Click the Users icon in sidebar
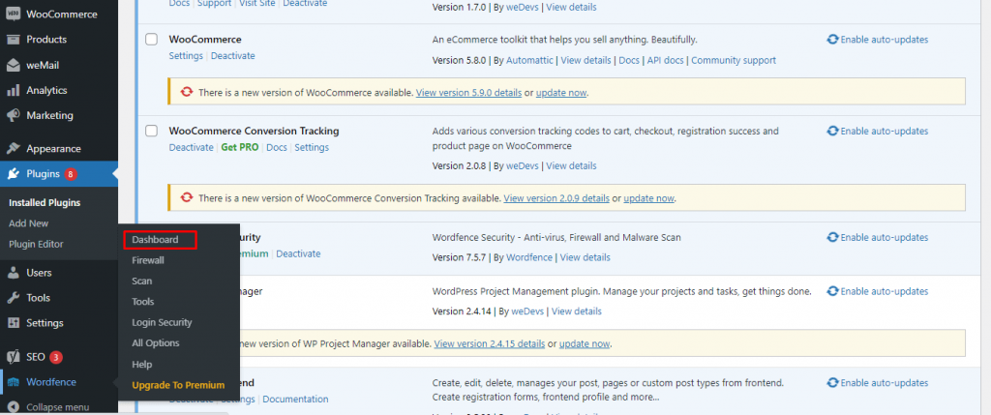Viewport: 991px width, 415px height. (14, 273)
